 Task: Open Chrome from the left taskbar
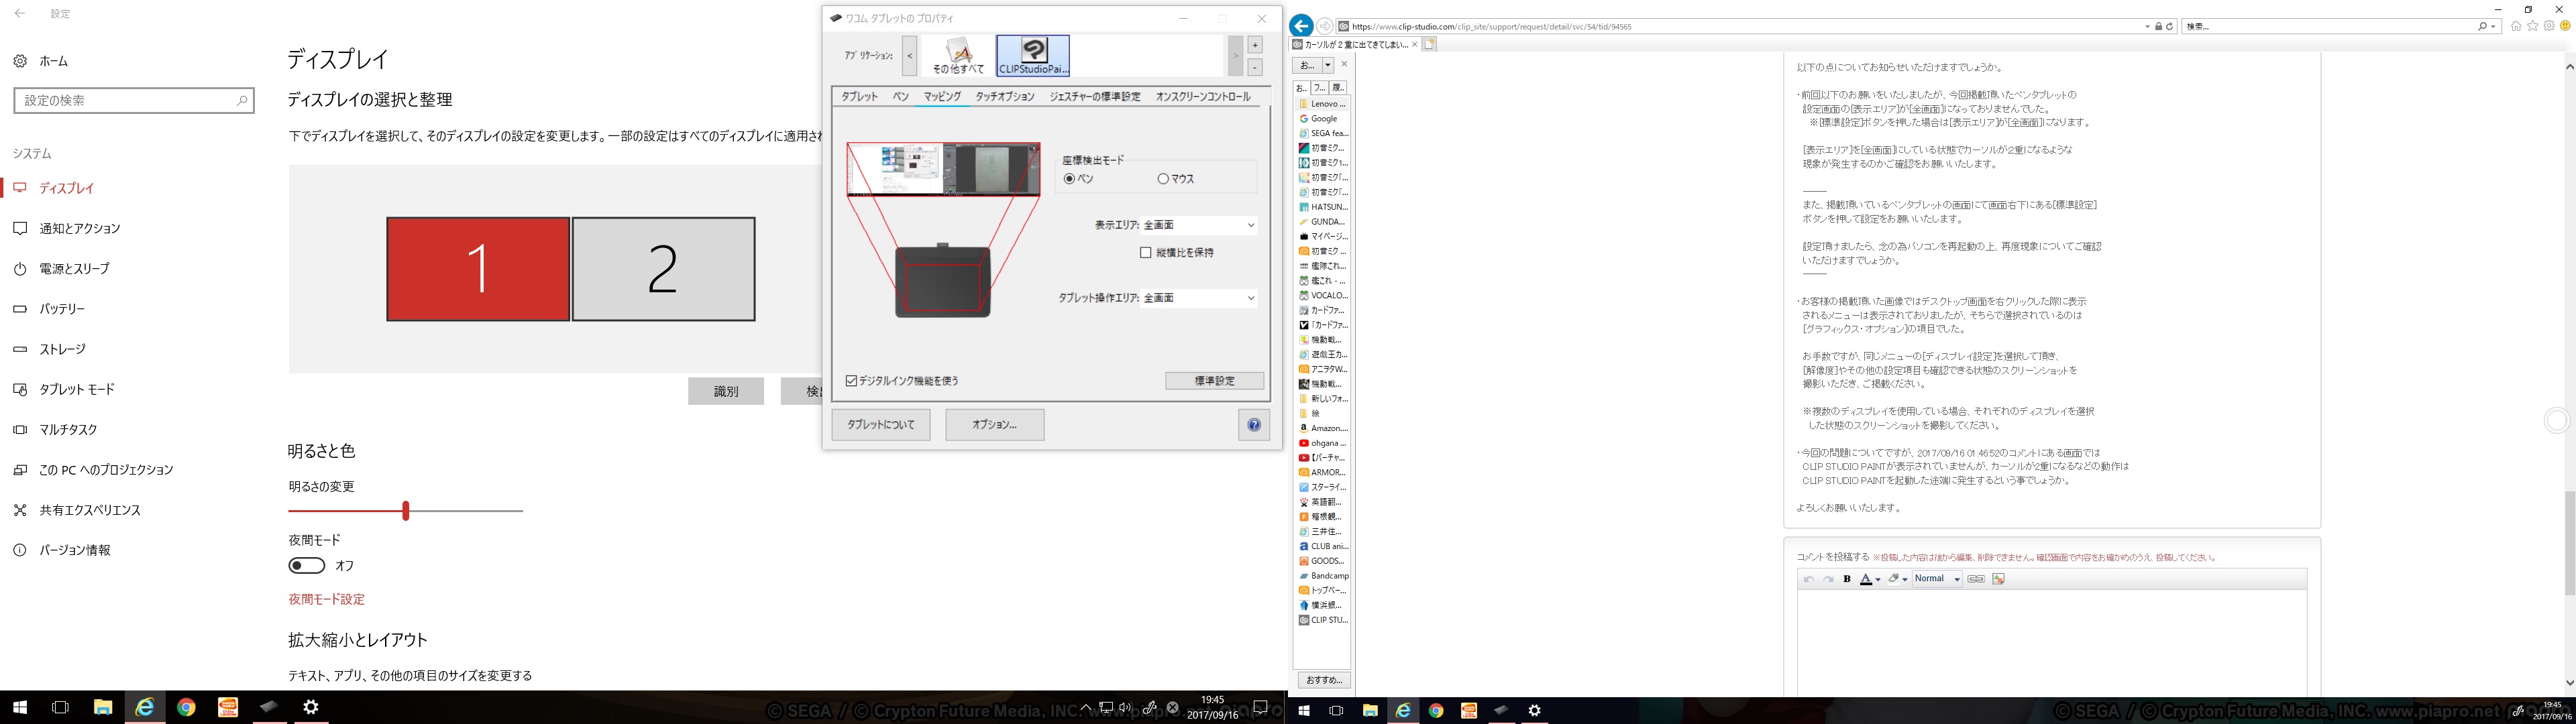[x=186, y=707]
